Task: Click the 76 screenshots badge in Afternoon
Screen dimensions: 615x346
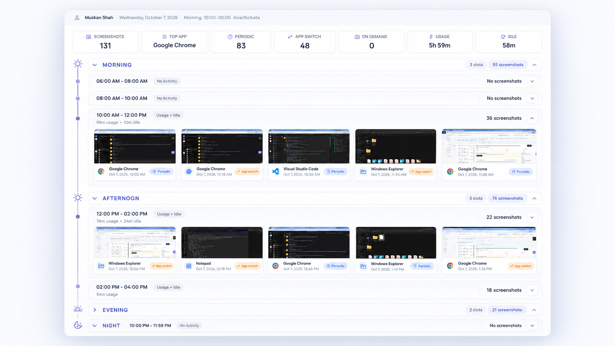Action: click(507, 198)
